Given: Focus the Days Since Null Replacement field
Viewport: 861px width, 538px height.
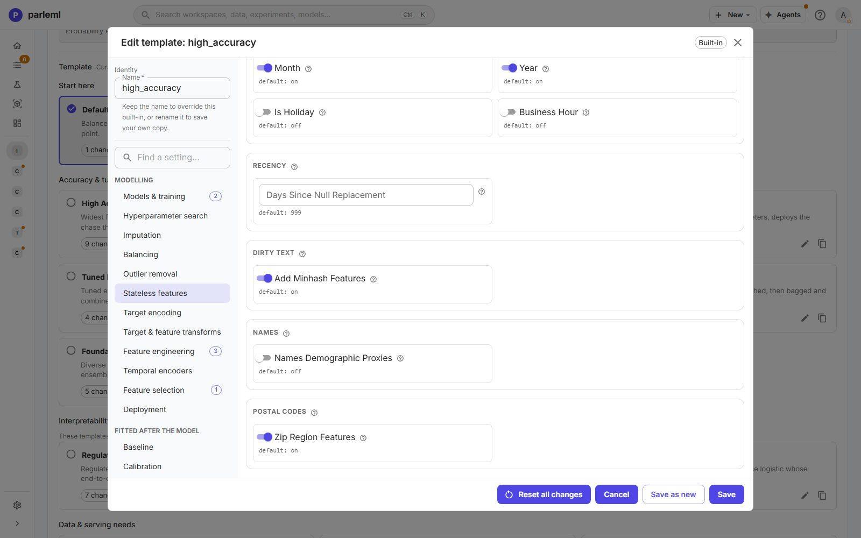Looking at the screenshot, I should click(x=366, y=195).
